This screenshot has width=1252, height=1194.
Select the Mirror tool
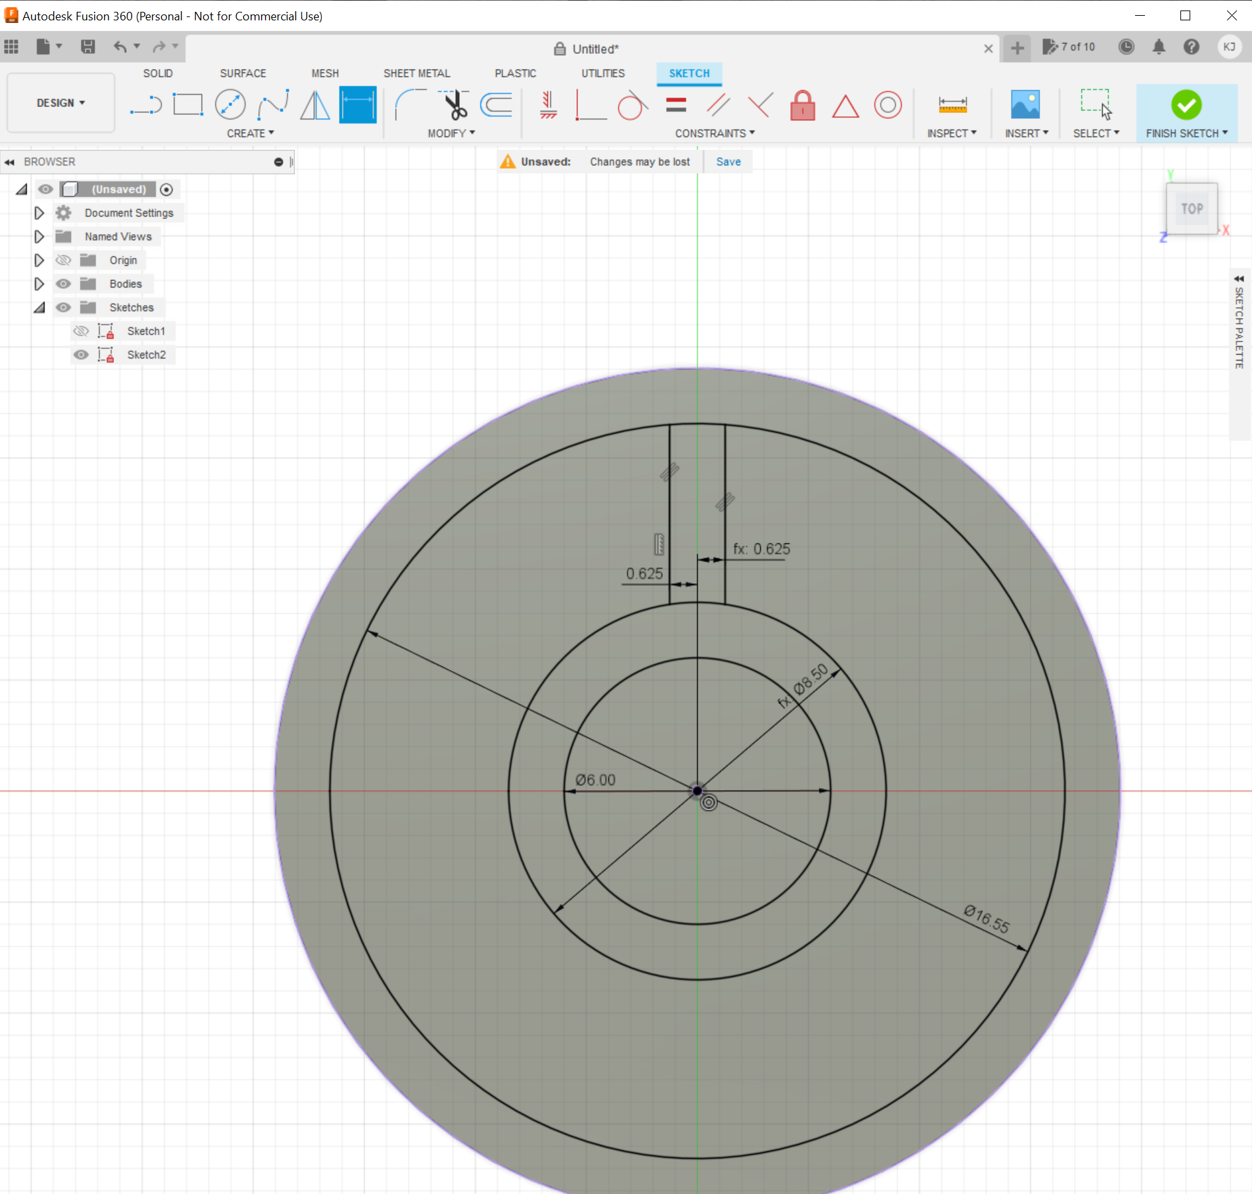pos(315,105)
